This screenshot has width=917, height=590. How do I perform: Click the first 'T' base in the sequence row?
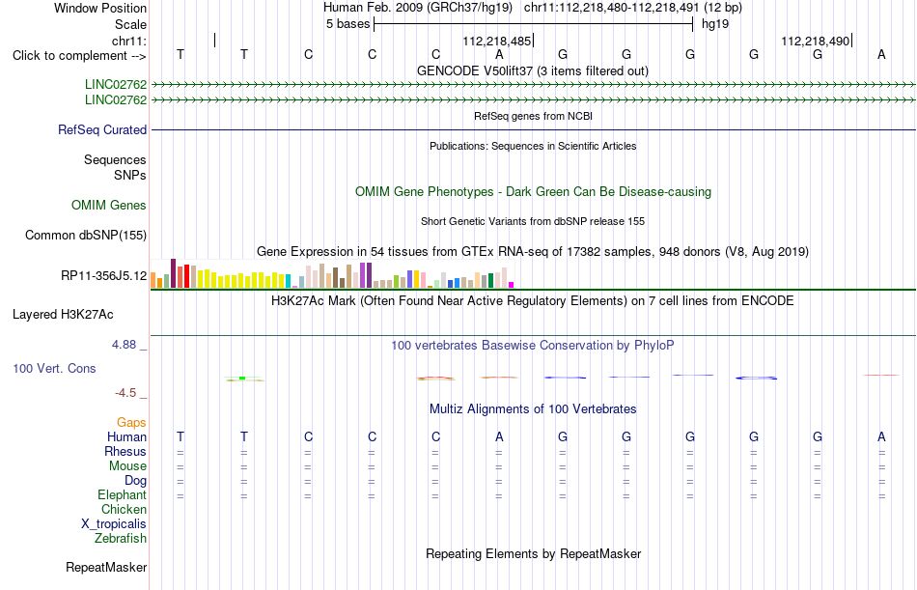pyautogui.click(x=181, y=54)
